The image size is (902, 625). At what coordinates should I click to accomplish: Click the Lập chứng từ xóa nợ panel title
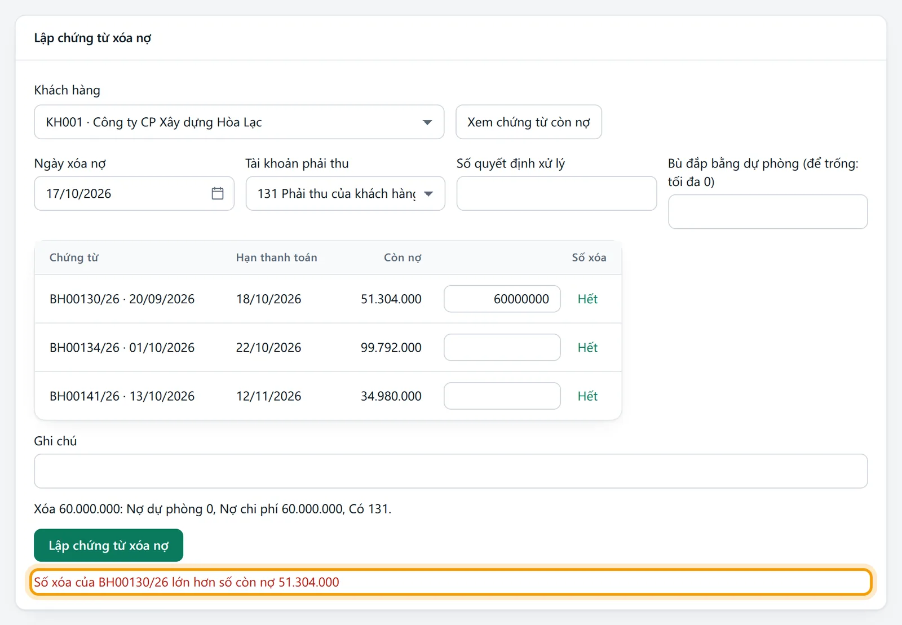92,38
